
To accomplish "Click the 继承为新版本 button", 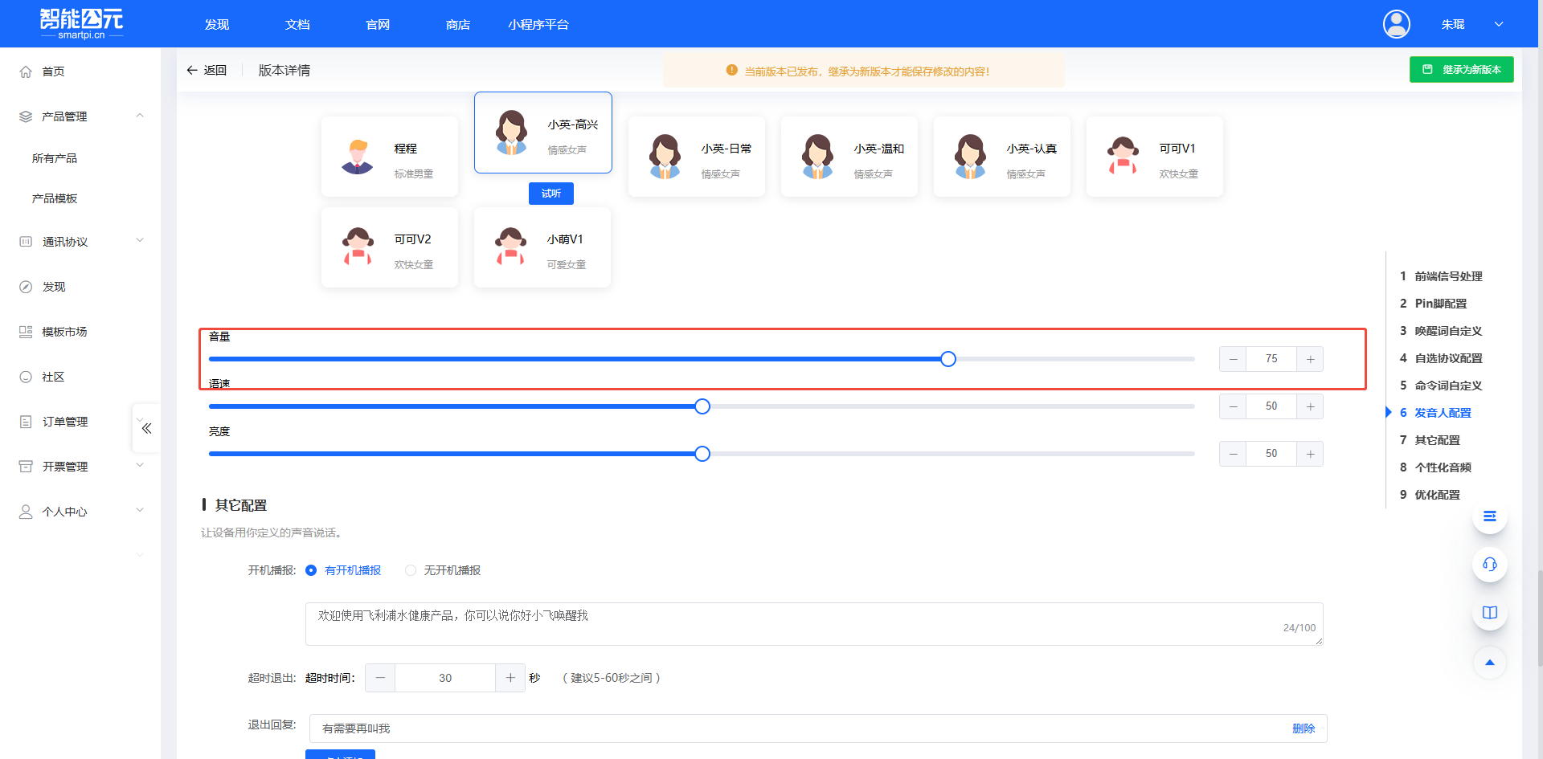I will click(x=1461, y=69).
